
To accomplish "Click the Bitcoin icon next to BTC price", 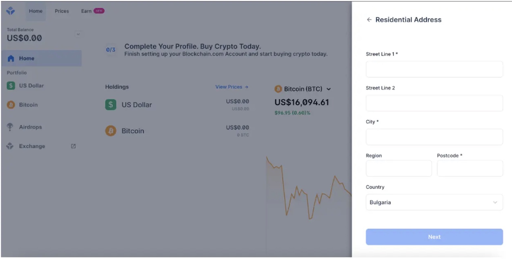I will (279, 89).
